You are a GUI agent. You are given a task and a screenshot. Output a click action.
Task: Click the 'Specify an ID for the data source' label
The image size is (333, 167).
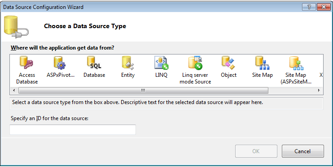49,118
